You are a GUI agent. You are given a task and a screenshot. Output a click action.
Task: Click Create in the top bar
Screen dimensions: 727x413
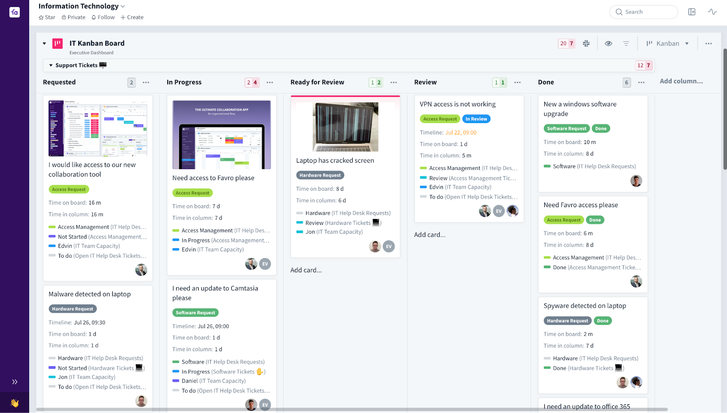[132, 17]
